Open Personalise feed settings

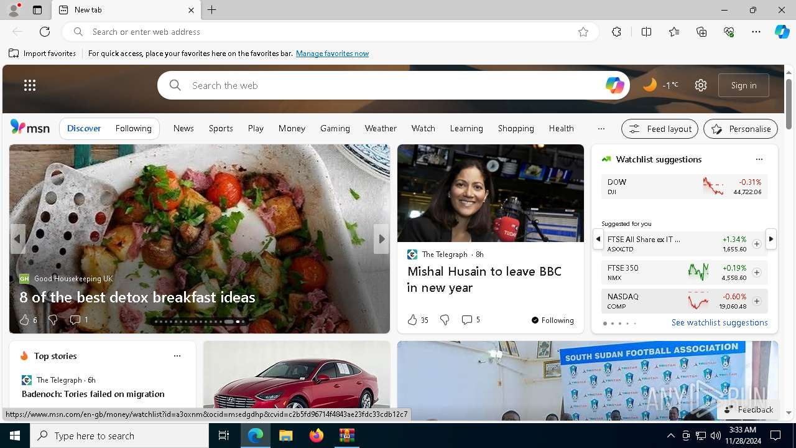tap(741, 129)
